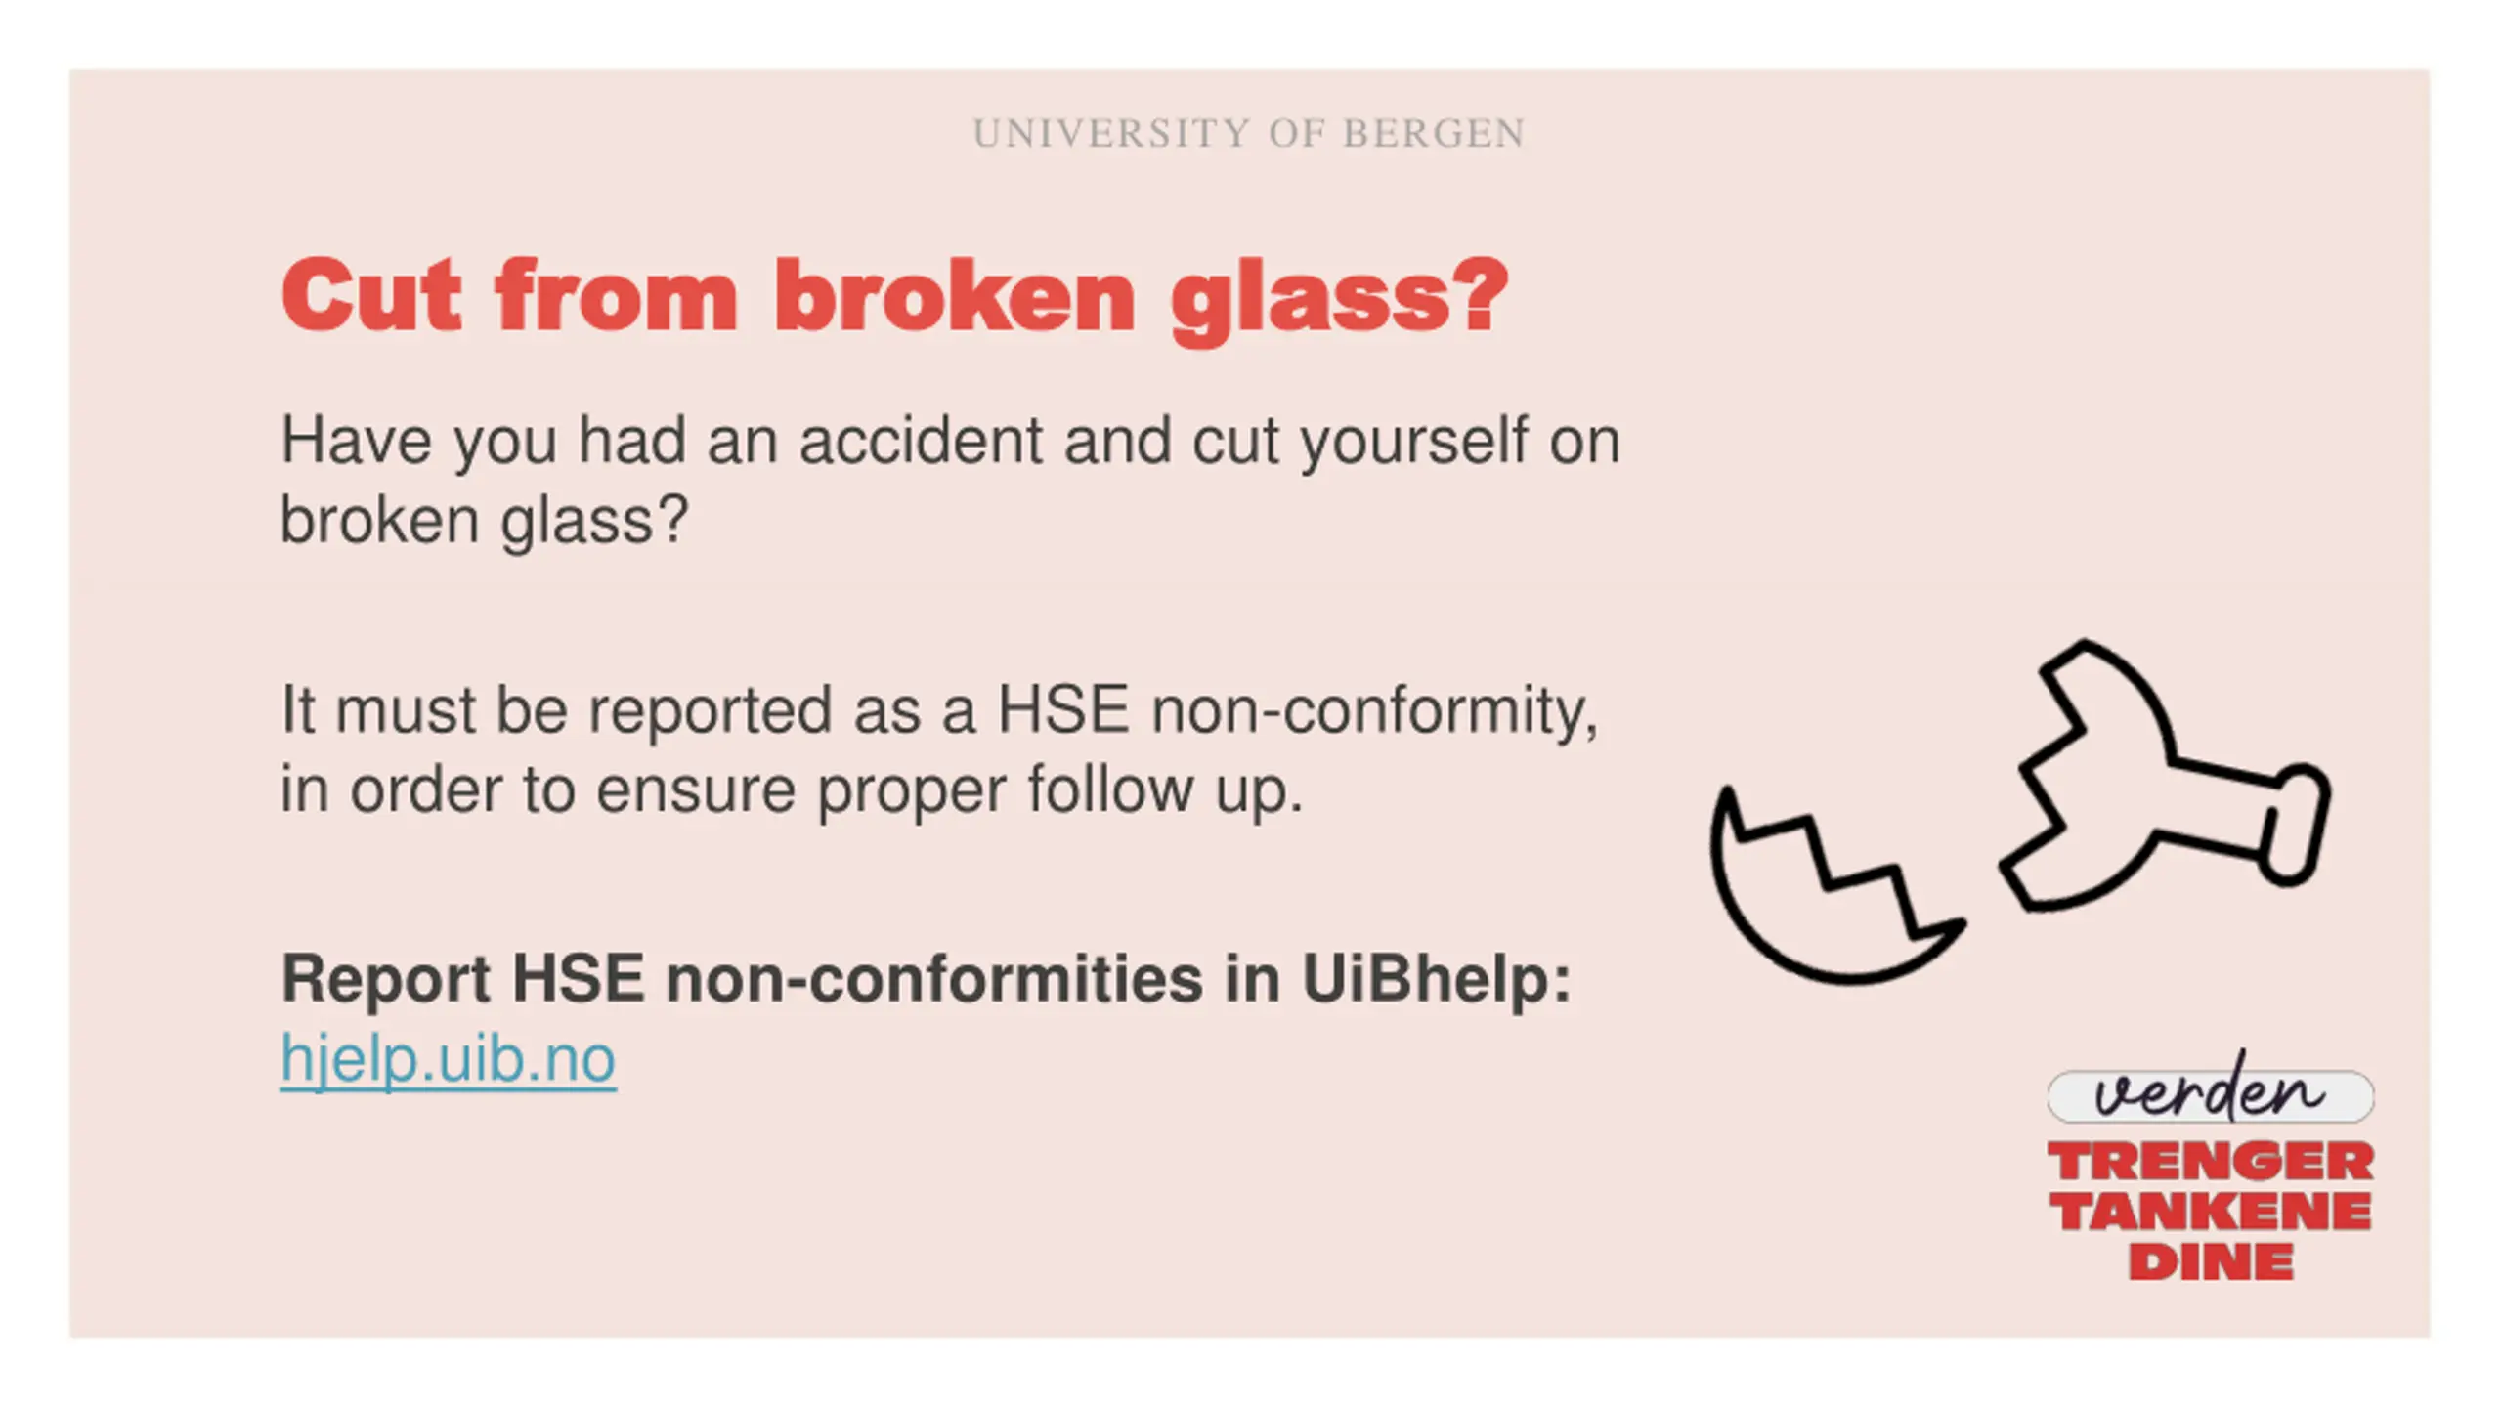
Task: Select the handwritten 'verden' badge
Action: coord(2210,1090)
